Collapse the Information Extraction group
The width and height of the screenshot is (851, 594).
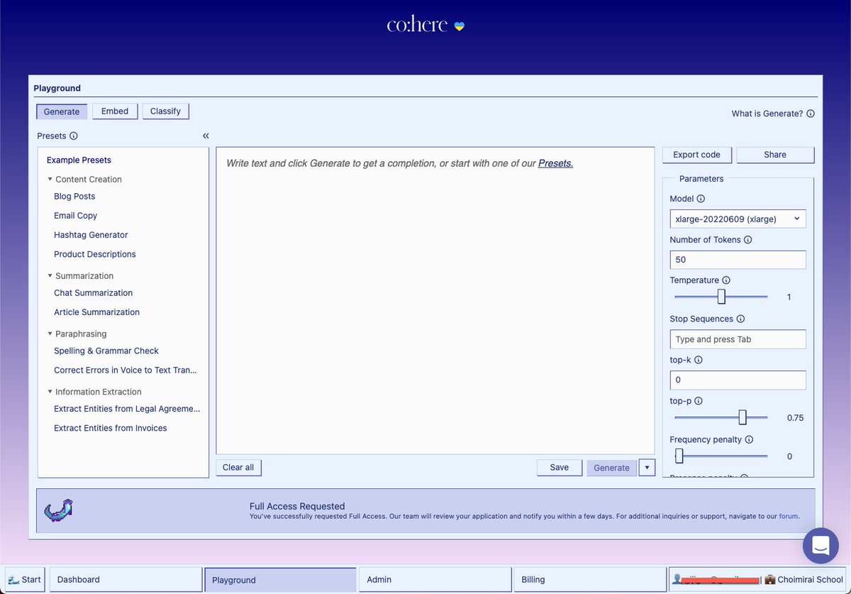50,392
